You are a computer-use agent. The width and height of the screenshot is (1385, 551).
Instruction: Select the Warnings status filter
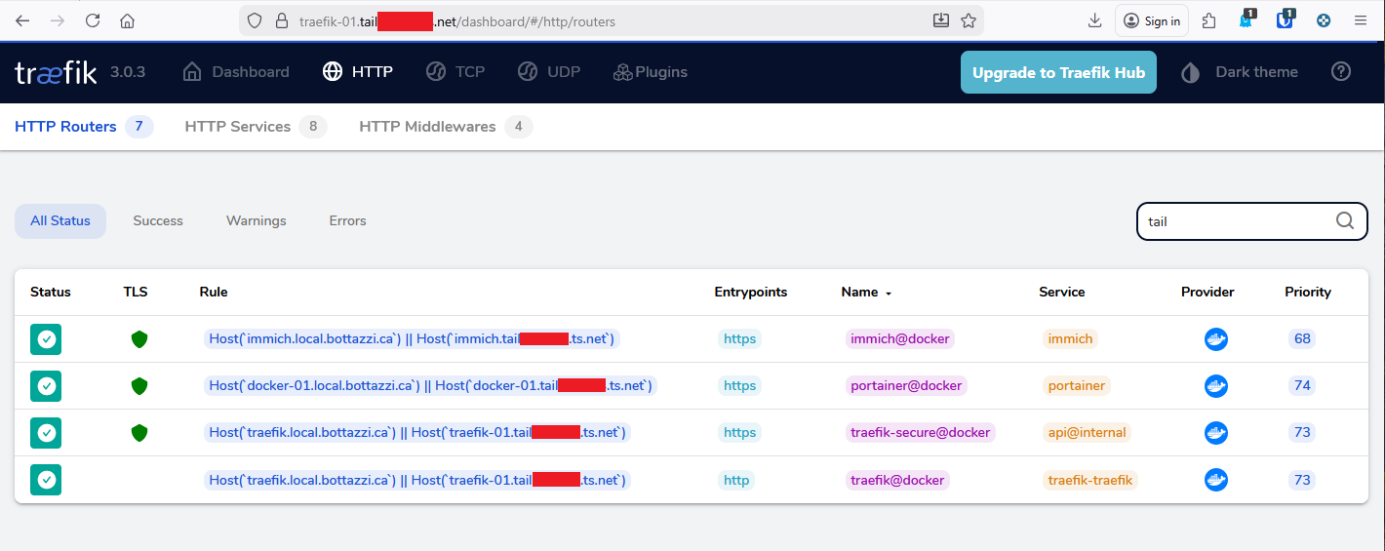256,221
